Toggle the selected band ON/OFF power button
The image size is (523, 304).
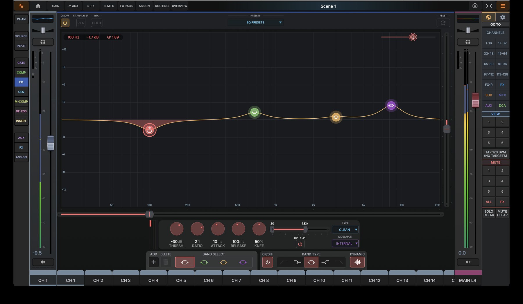(268, 262)
